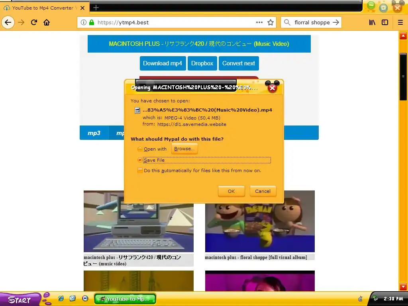Open the magenta video thumbnail at bottom
The image size is (408, 306).
click(x=260, y=281)
